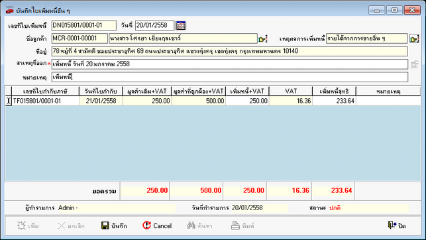Open the calendar date picker icon
The image size is (426, 240).
pos(181,26)
